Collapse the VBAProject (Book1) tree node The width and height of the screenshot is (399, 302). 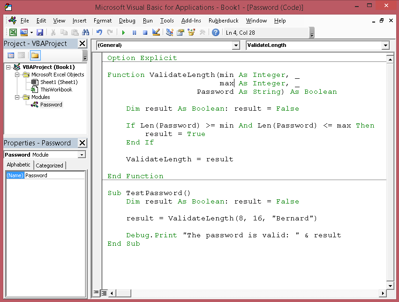pos(8,67)
